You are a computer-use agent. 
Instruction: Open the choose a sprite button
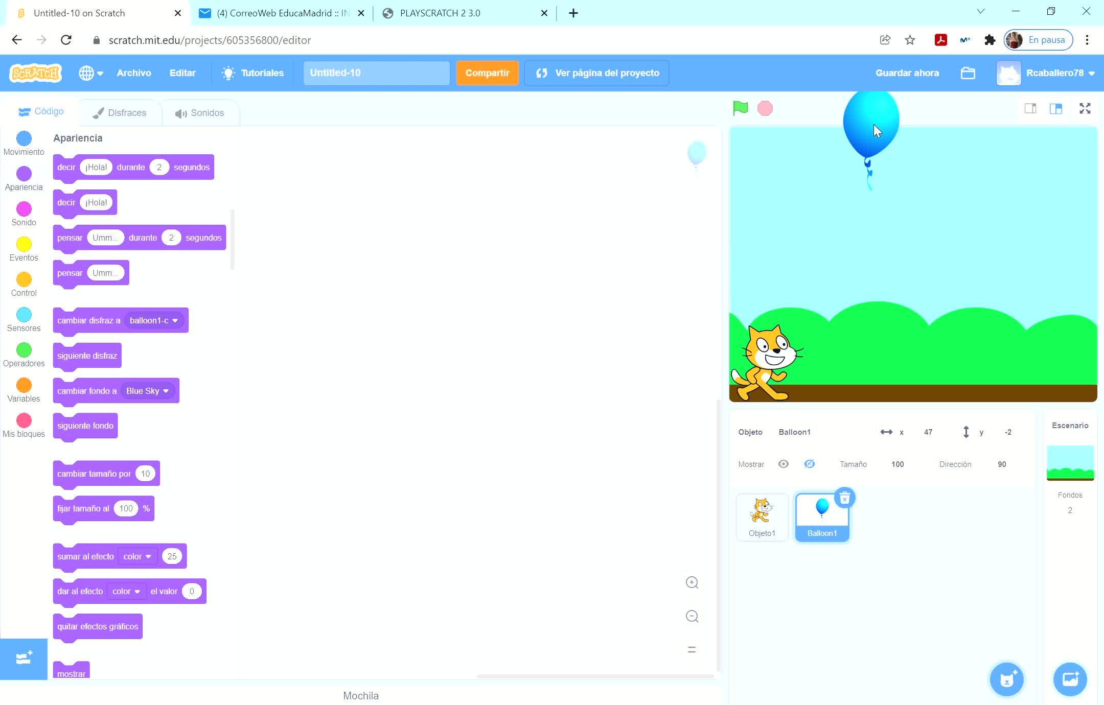click(1006, 679)
